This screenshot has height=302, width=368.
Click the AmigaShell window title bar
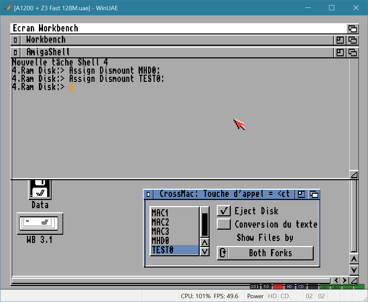176,52
